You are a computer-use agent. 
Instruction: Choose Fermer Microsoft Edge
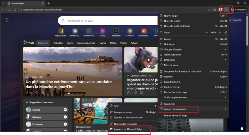coord(194,115)
